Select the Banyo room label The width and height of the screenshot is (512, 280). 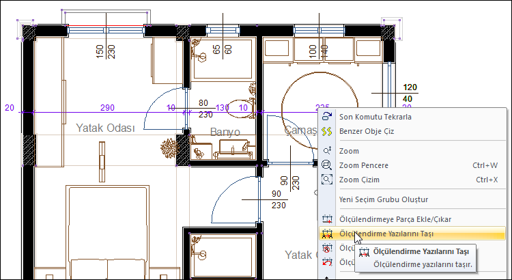pyautogui.click(x=225, y=132)
